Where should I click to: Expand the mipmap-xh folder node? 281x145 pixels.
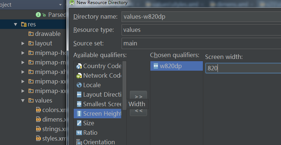click(23, 72)
